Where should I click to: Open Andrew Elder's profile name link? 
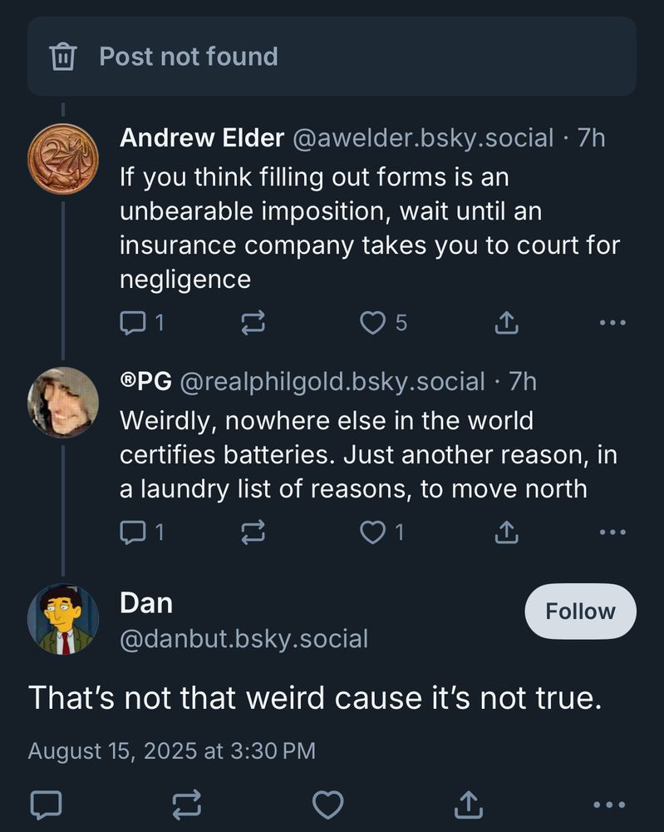click(202, 138)
